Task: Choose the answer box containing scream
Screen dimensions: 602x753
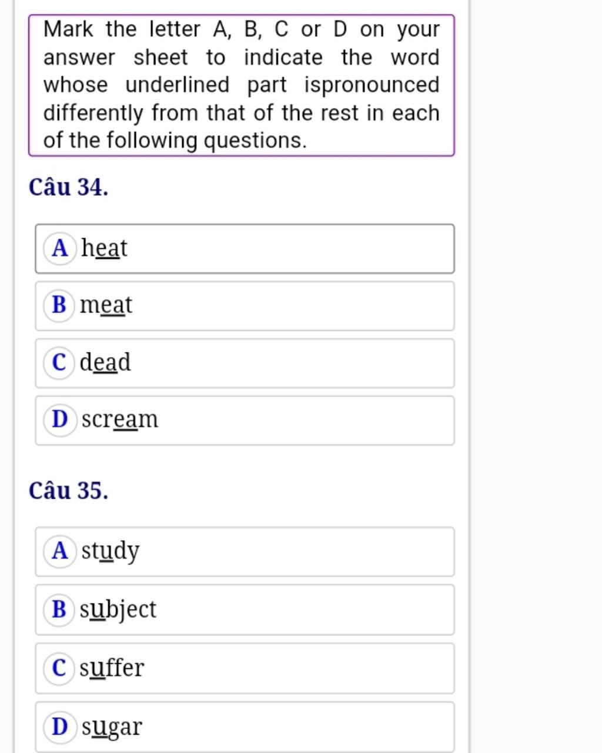Action: 245,421
